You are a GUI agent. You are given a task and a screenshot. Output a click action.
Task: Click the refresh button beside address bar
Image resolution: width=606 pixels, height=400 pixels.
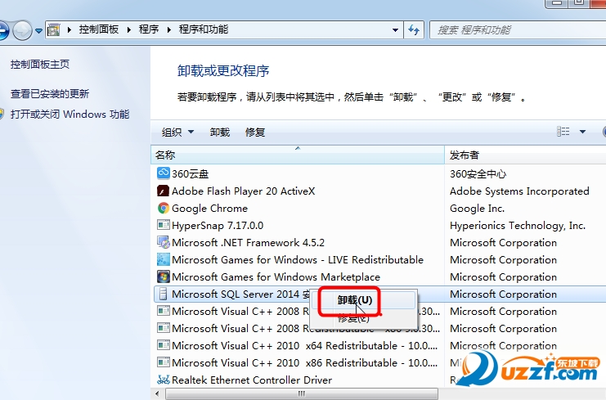pyautogui.click(x=414, y=29)
